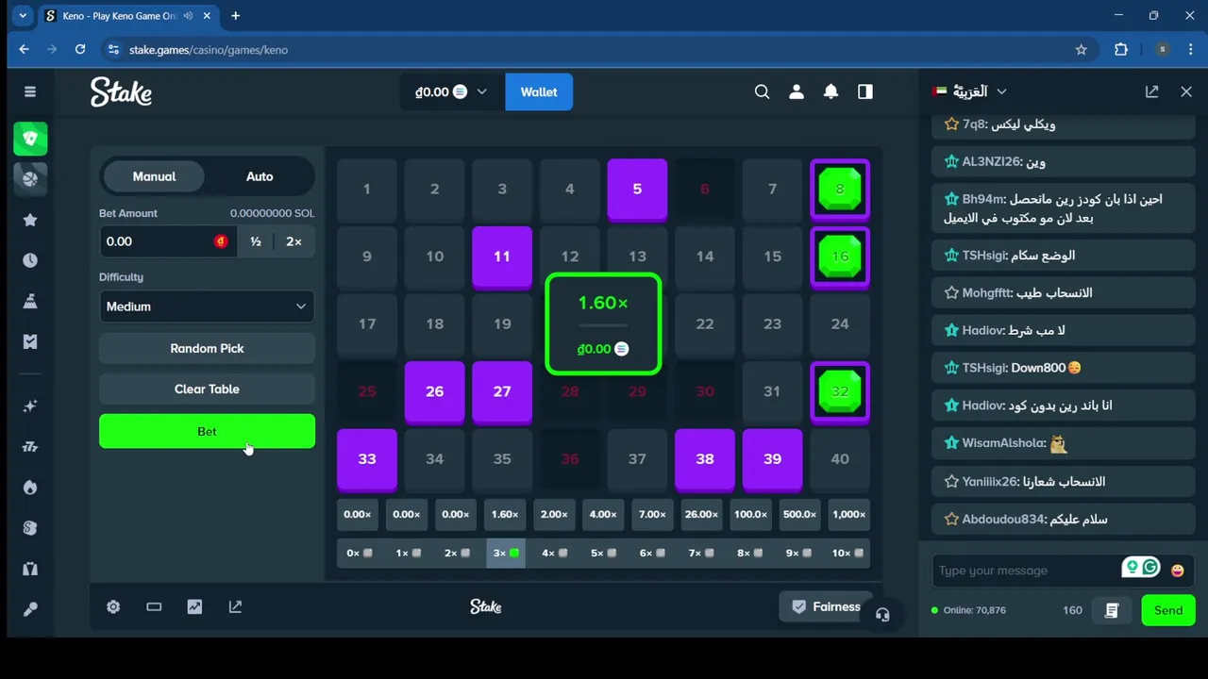The height and width of the screenshot is (679, 1208).
Task: Deselect keno tile 33
Action: tap(367, 458)
